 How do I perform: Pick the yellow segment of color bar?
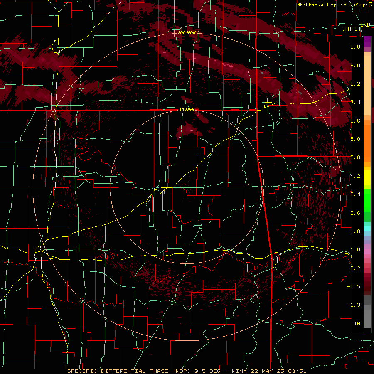point(367,178)
